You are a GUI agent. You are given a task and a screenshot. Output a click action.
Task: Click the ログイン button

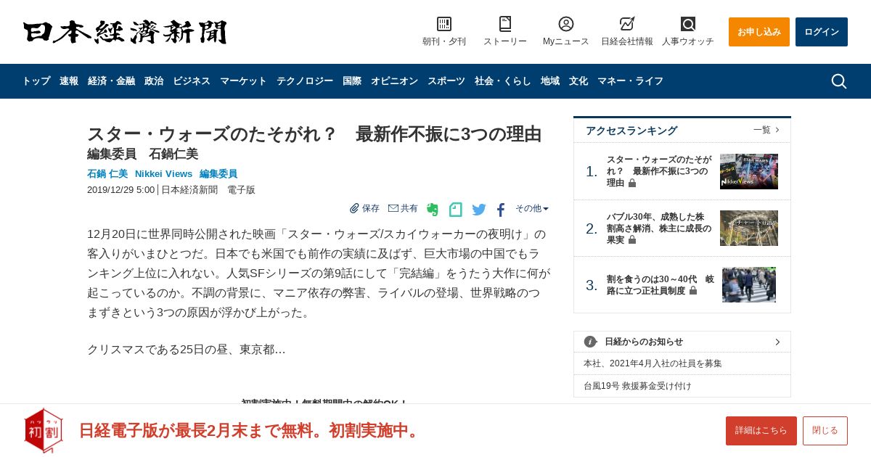822,32
